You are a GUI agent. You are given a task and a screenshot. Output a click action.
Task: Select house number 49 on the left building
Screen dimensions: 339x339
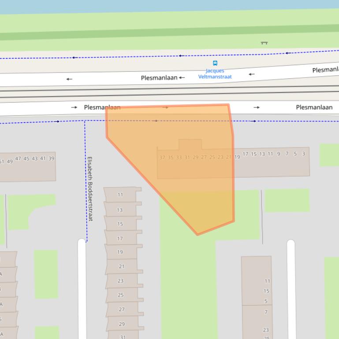click(x=10, y=162)
